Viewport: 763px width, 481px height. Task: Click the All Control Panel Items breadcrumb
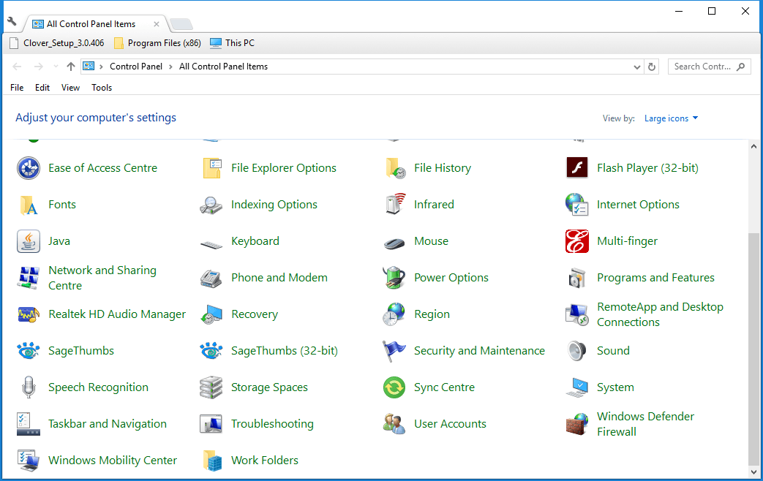(223, 67)
